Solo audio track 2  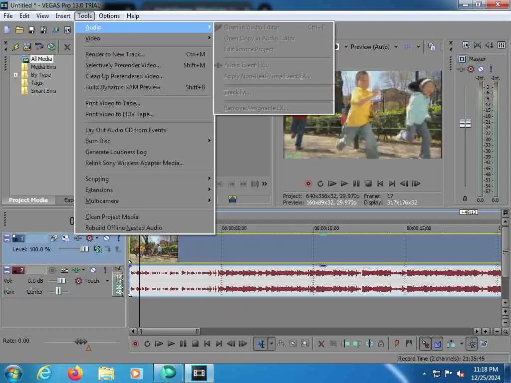(x=105, y=270)
